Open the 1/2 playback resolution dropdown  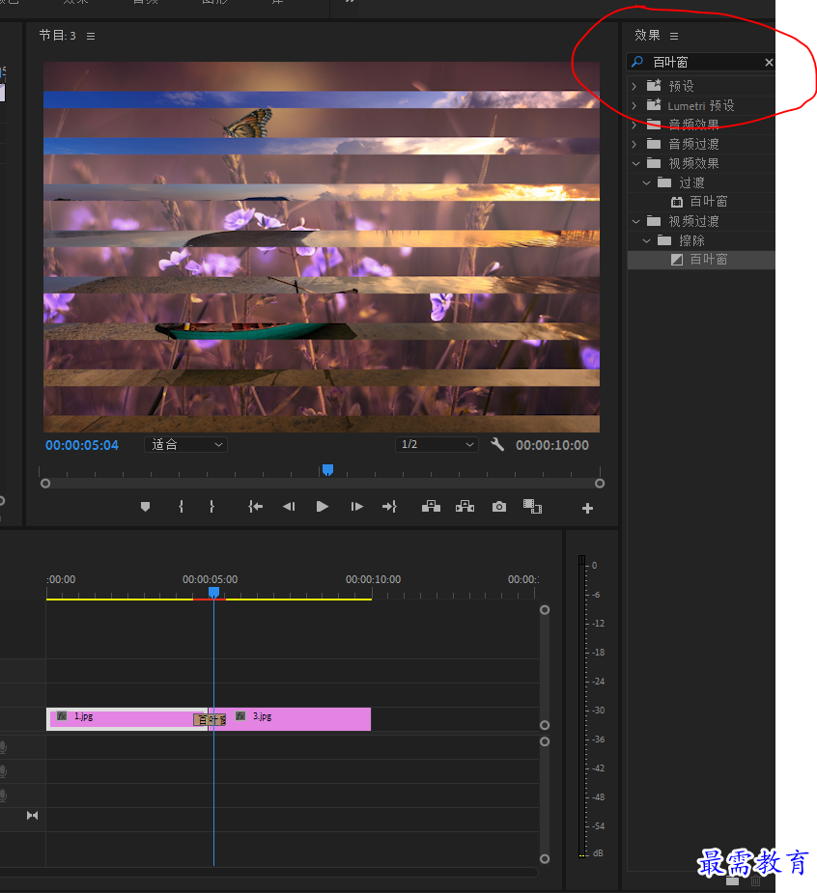point(437,444)
